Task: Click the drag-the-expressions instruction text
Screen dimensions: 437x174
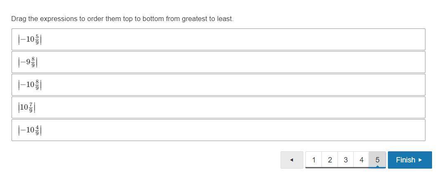Action: (x=122, y=19)
